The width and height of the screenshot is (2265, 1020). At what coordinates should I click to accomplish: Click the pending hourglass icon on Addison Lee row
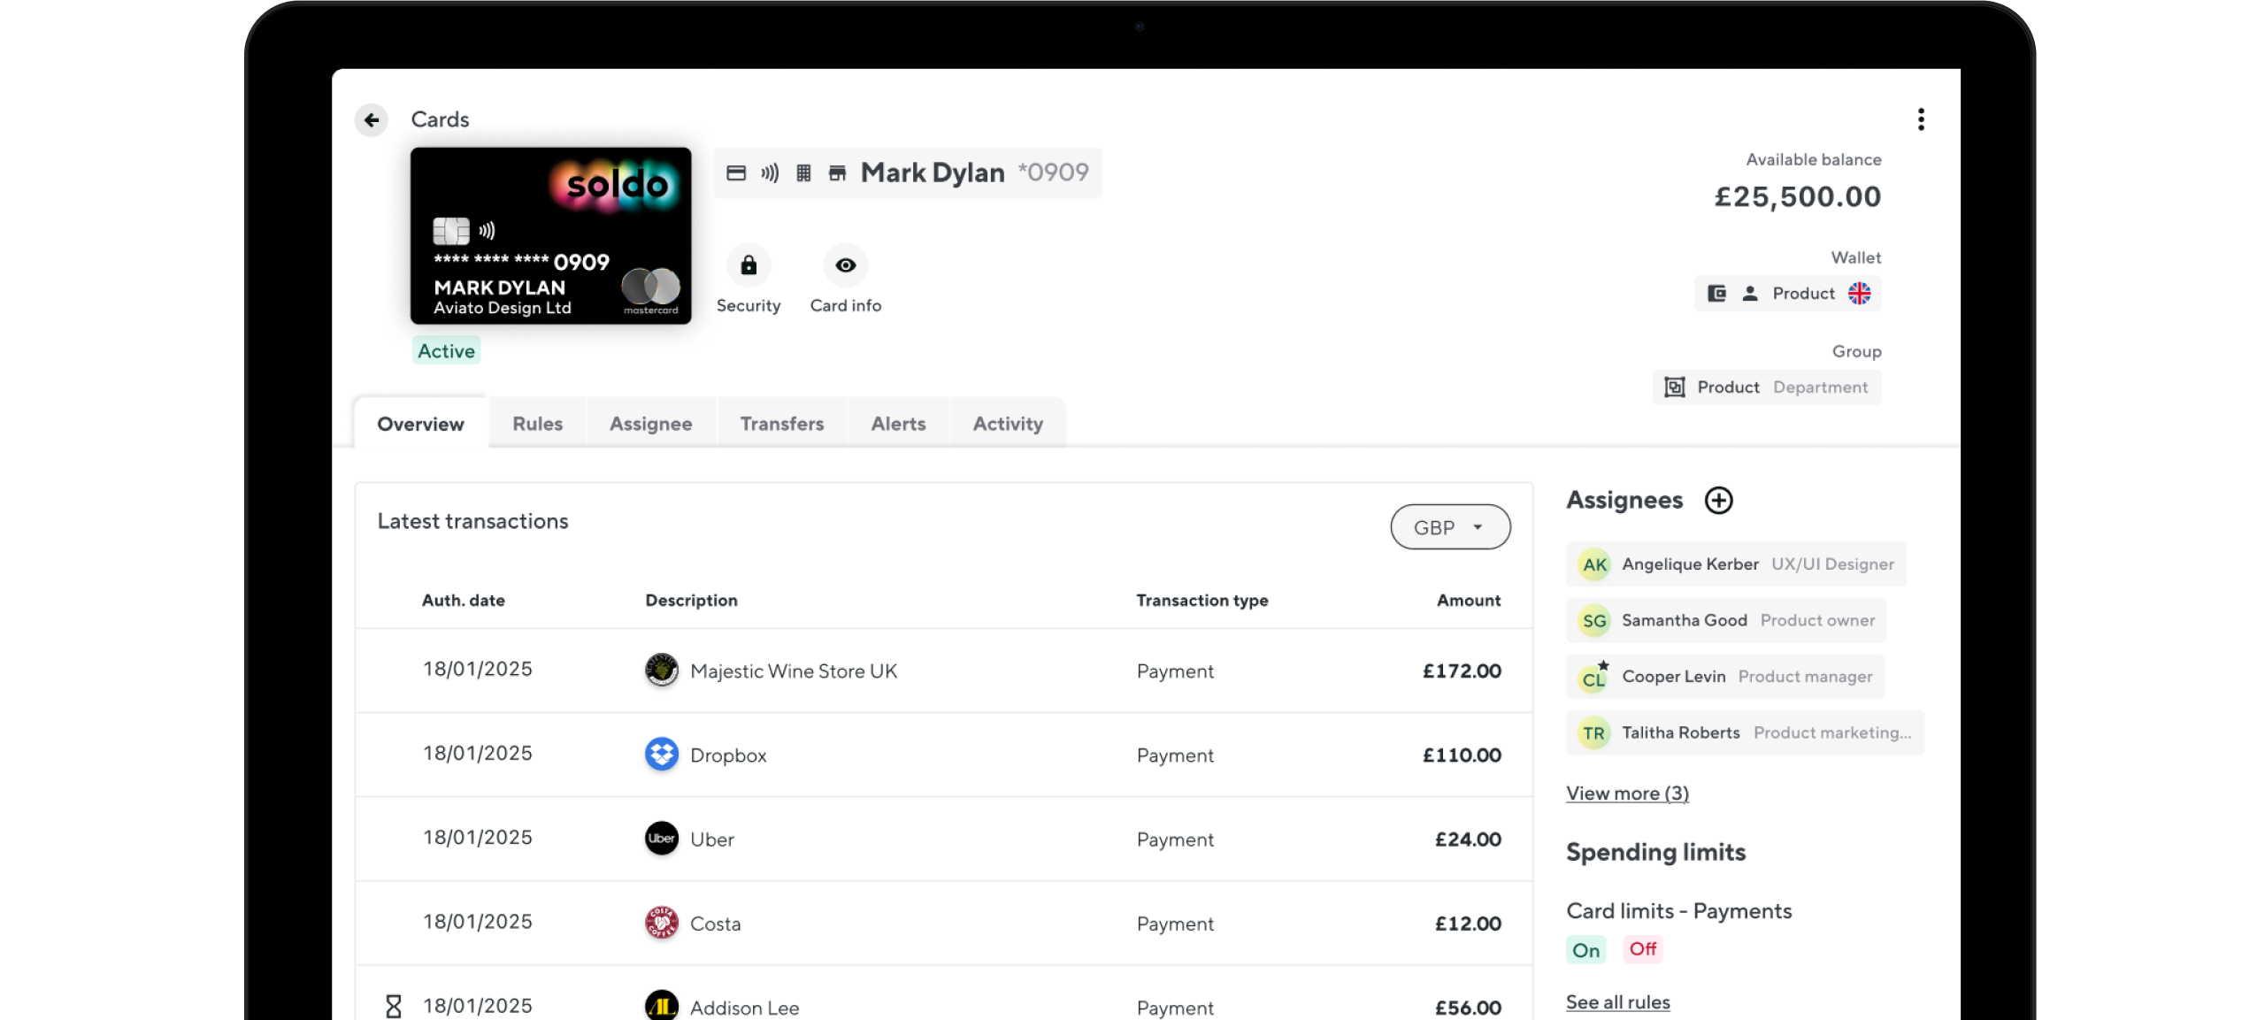pos(394,1006)
